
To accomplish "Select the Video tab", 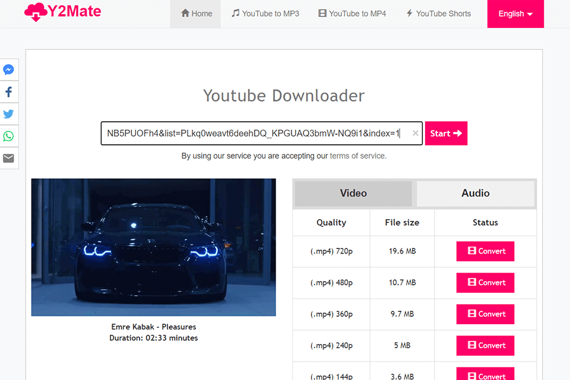I will [353, 193].
